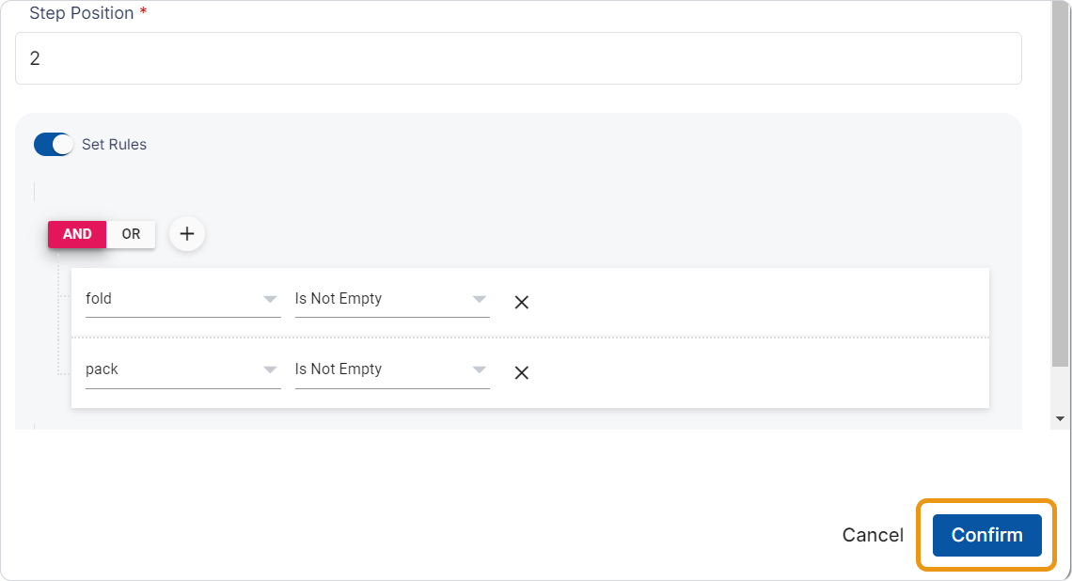Click the scrollbar down arrow
1072x581 pixels.
(1061, 418)
